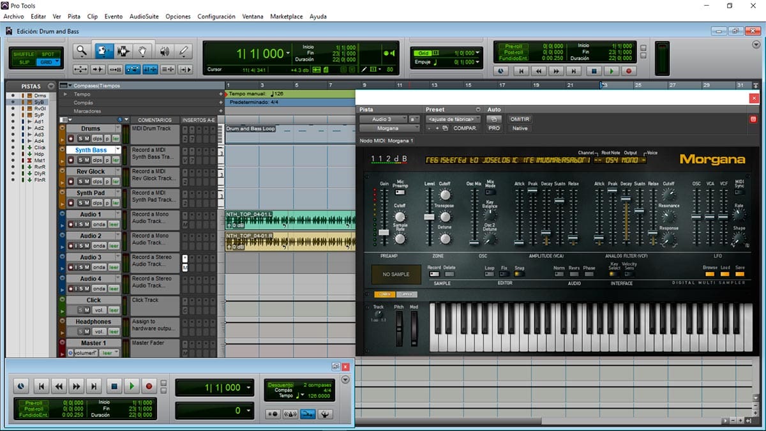The height and width of the screenshot is (431, 766).
Task: Click the Native button in plugin header
Action: 520,128
